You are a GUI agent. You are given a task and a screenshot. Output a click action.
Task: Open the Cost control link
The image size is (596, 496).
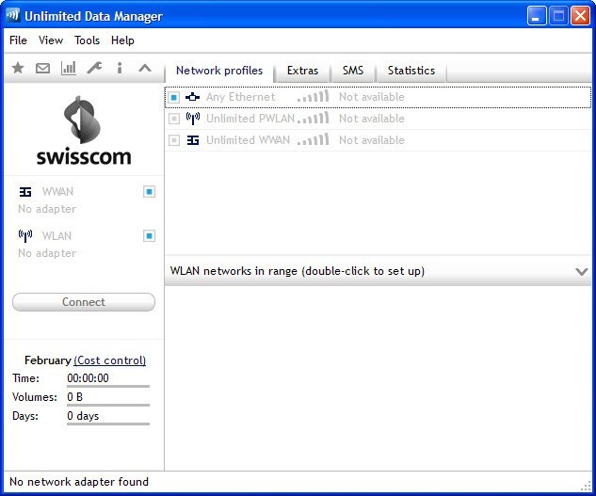click(109, 360)
